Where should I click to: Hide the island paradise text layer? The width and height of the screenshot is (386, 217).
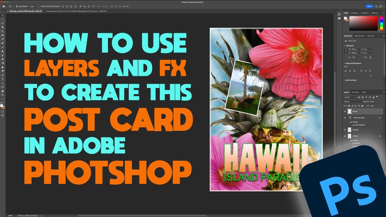pos(345,118)
